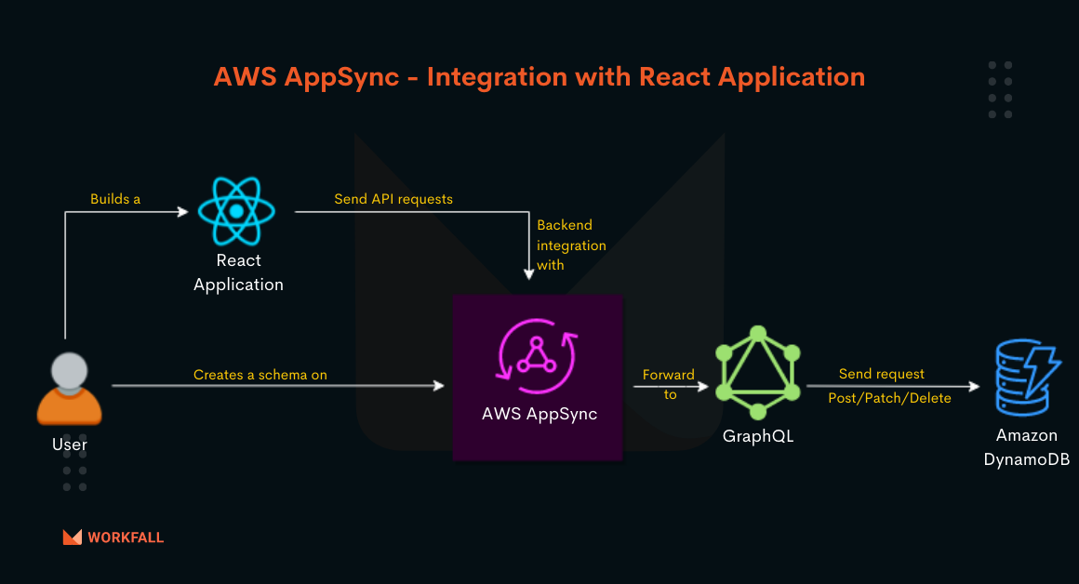Click the Workfall logo mark icon

[73, 538]
